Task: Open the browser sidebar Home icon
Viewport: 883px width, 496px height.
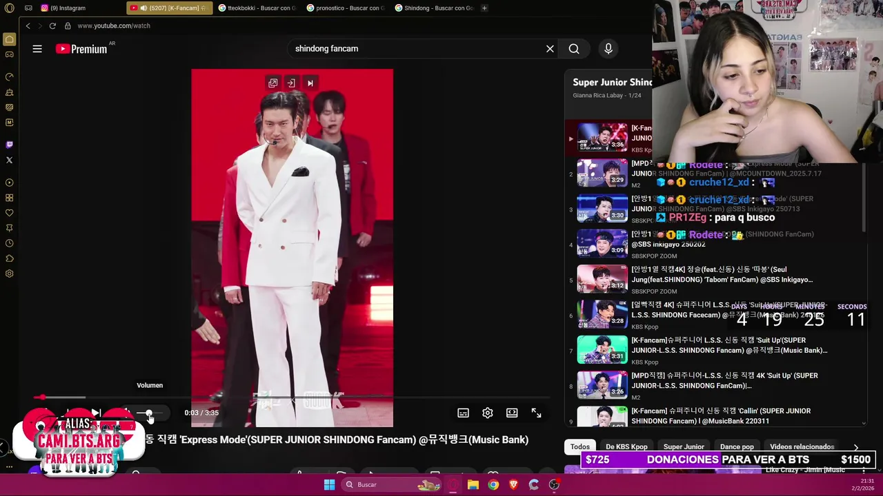Action: 9,39
